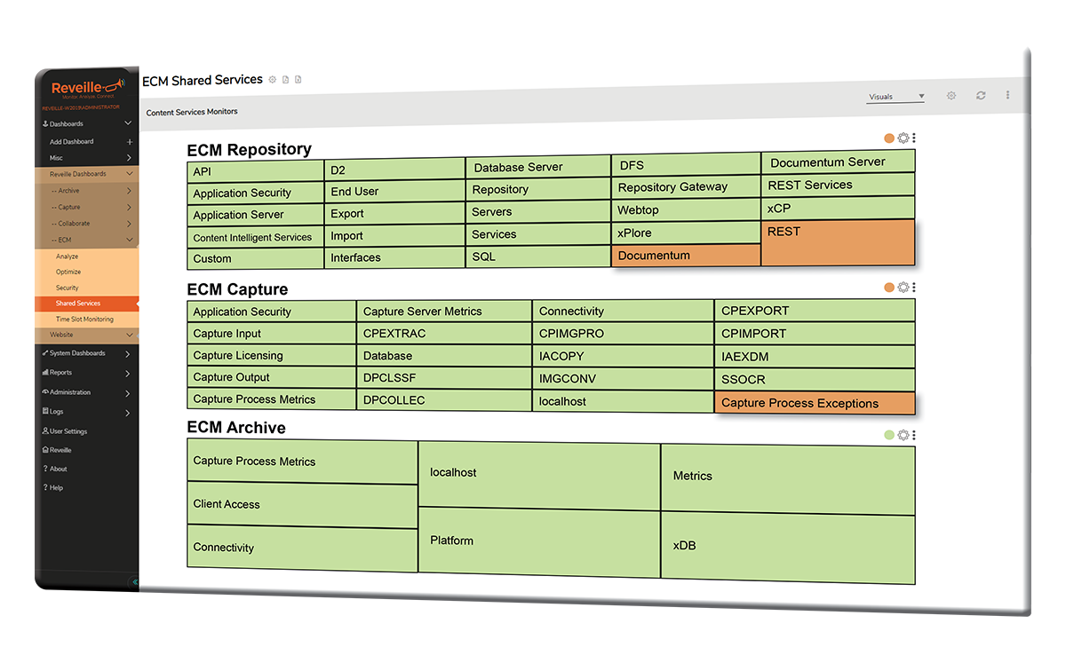Select the IMGCONV tile
The width and height of the screenshot is (1066, 655).
tap(624, 378)
